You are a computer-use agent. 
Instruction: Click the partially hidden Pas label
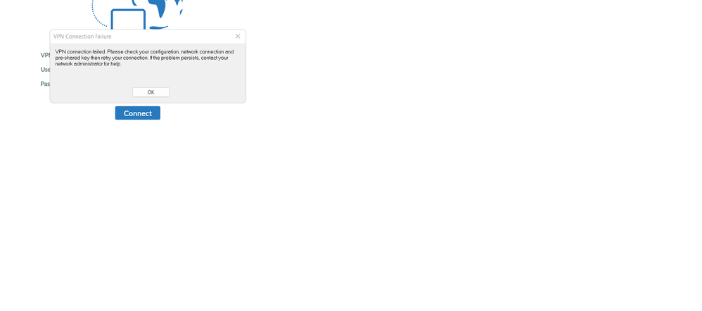point(45,84)
